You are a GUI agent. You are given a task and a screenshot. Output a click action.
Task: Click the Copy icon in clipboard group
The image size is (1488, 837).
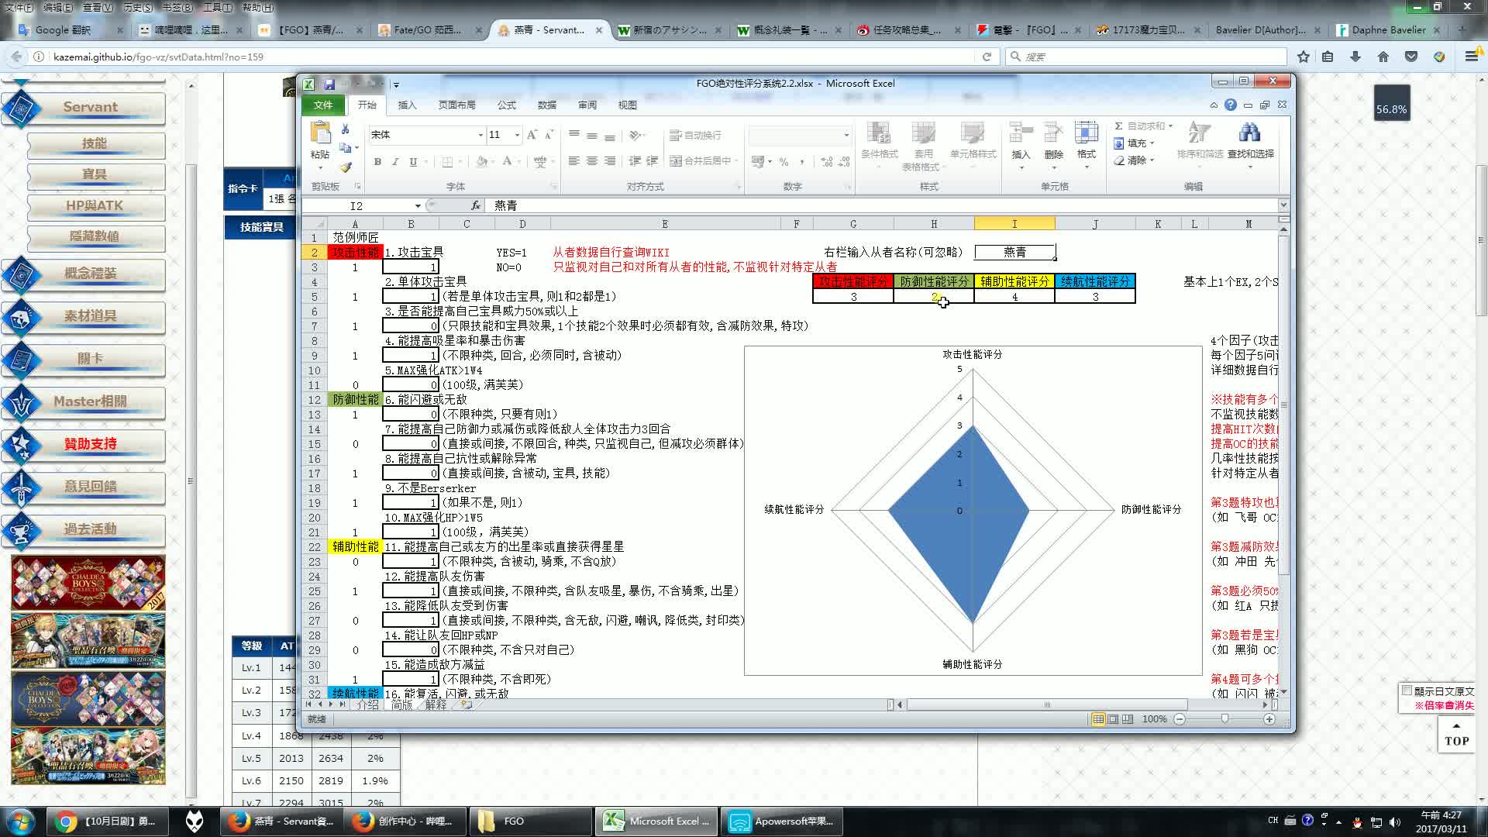(346, 147)
